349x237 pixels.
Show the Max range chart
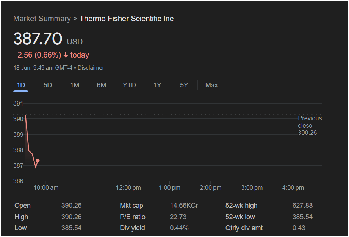[x=211, y=85]
